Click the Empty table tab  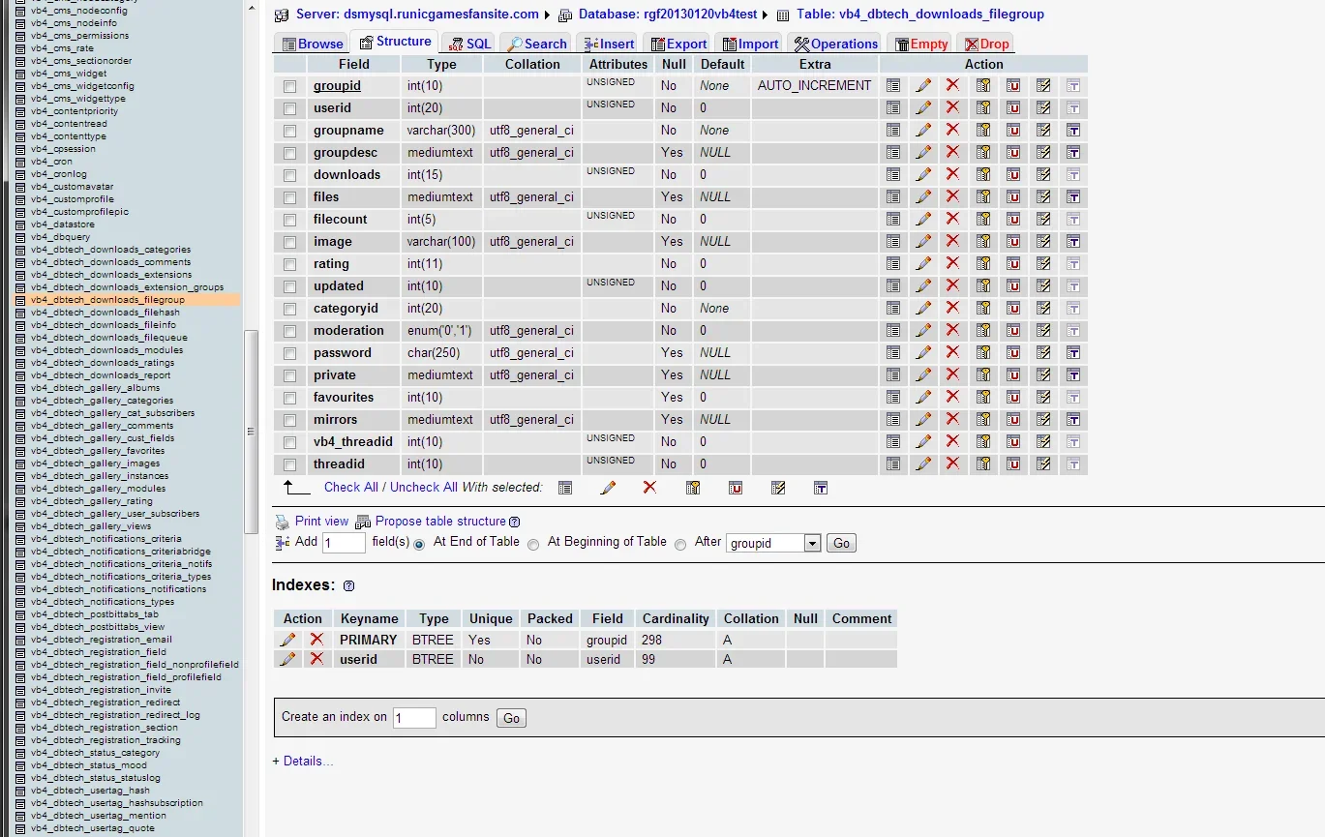click(919, 44)
